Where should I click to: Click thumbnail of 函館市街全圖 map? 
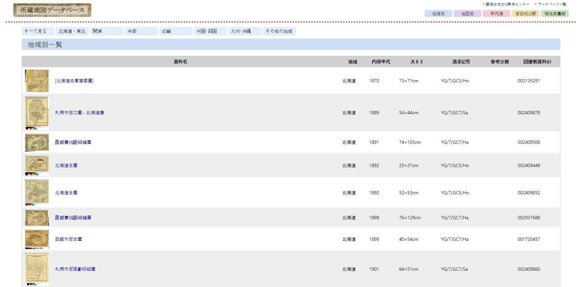click(x=37, y=239)
